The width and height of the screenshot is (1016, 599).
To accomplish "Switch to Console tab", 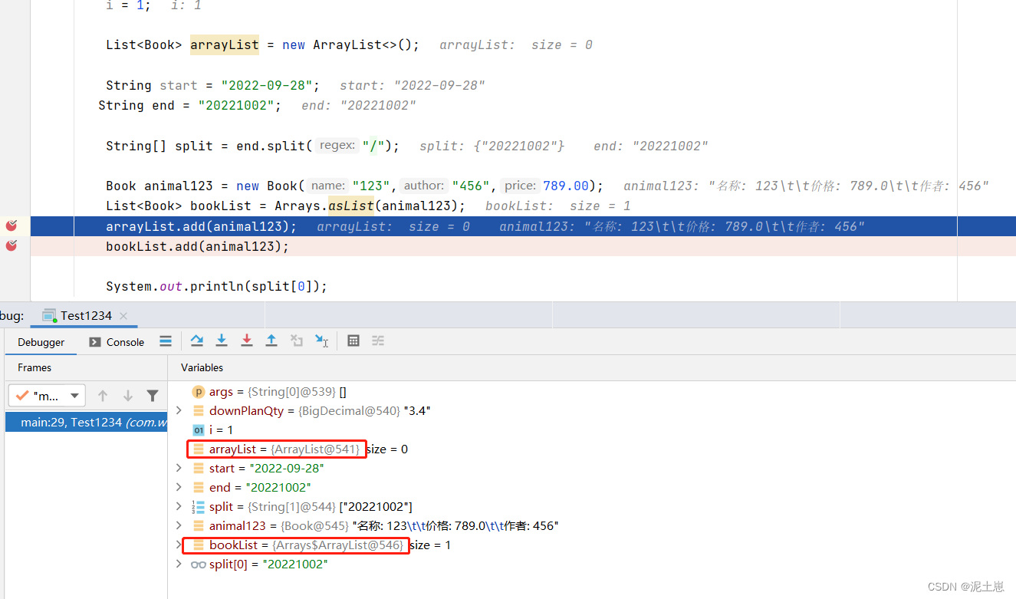I will 117,342.
